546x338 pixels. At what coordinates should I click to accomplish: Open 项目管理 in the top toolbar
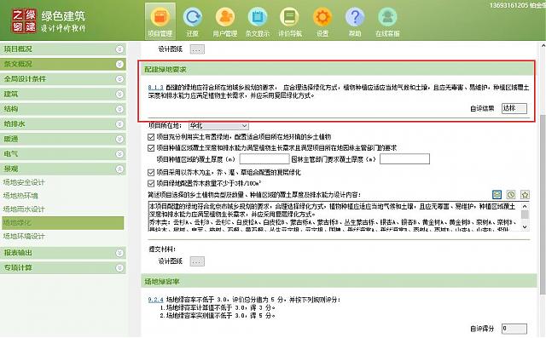point(160,20)
